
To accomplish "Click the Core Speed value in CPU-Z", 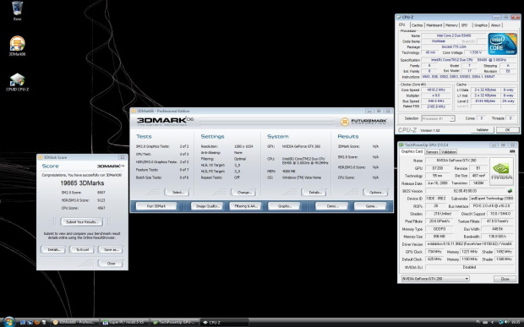I will pyautogui.click(x=436, y=90).
